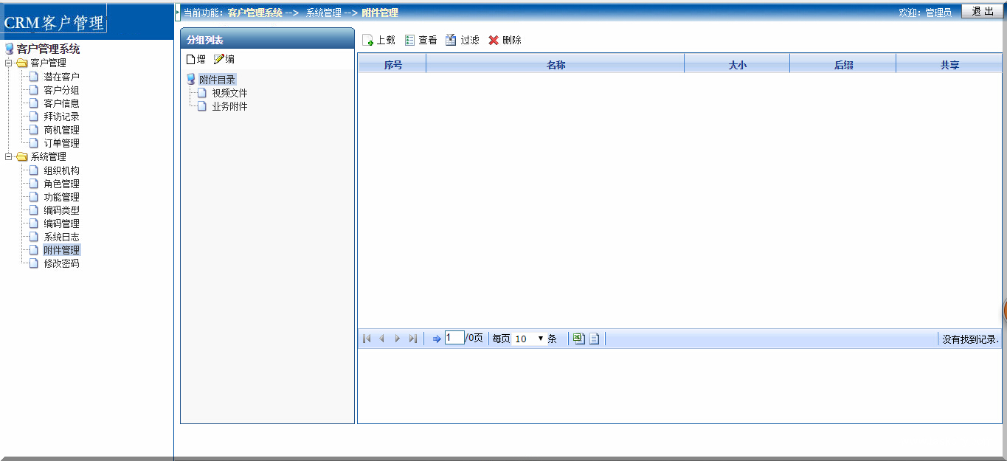Click the page number input field
The image size is (1007, 461).
454,338
